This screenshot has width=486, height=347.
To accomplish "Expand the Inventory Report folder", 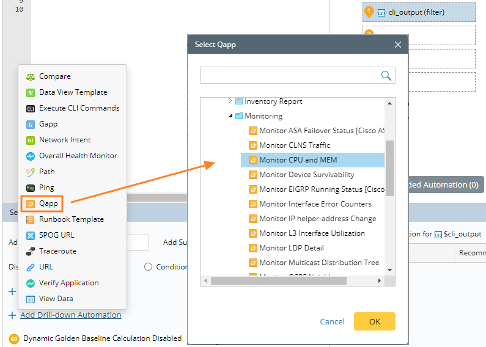I will [x=230, y=101].
